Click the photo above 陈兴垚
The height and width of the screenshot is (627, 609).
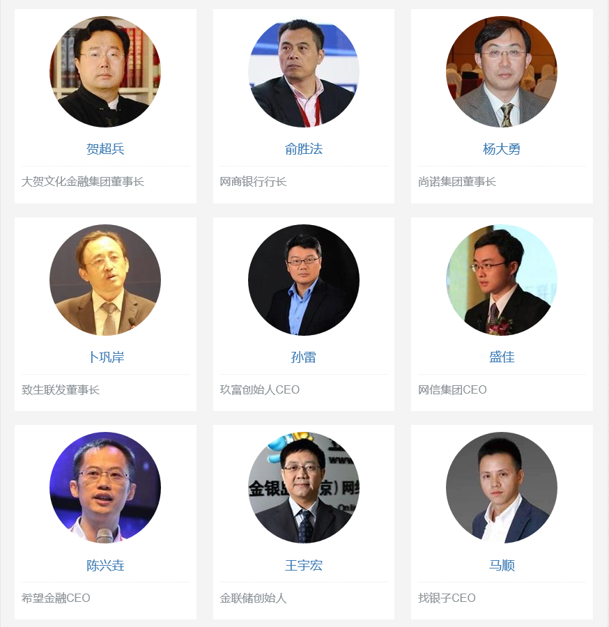pyautogui.click(x=105, y=488)
